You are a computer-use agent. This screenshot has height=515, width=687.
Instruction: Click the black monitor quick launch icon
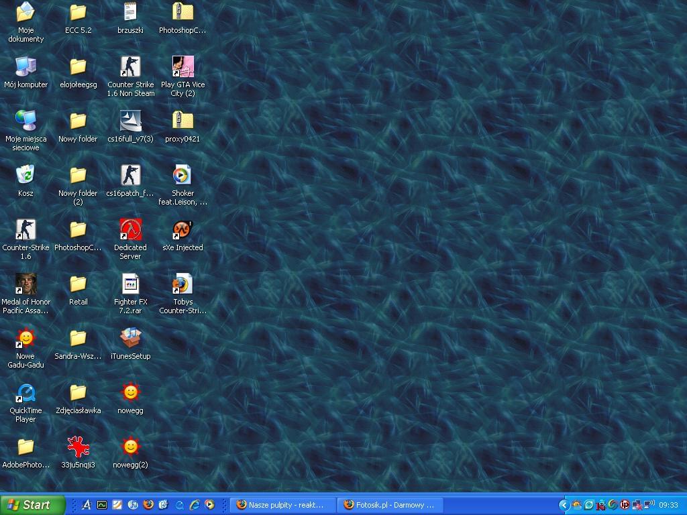click(102, 505)
